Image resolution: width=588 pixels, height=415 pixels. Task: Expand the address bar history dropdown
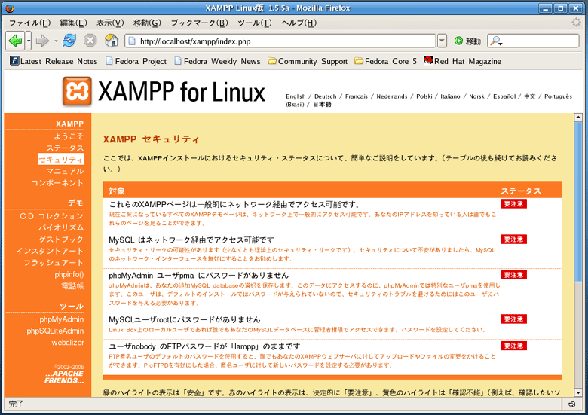click(442, 41)
